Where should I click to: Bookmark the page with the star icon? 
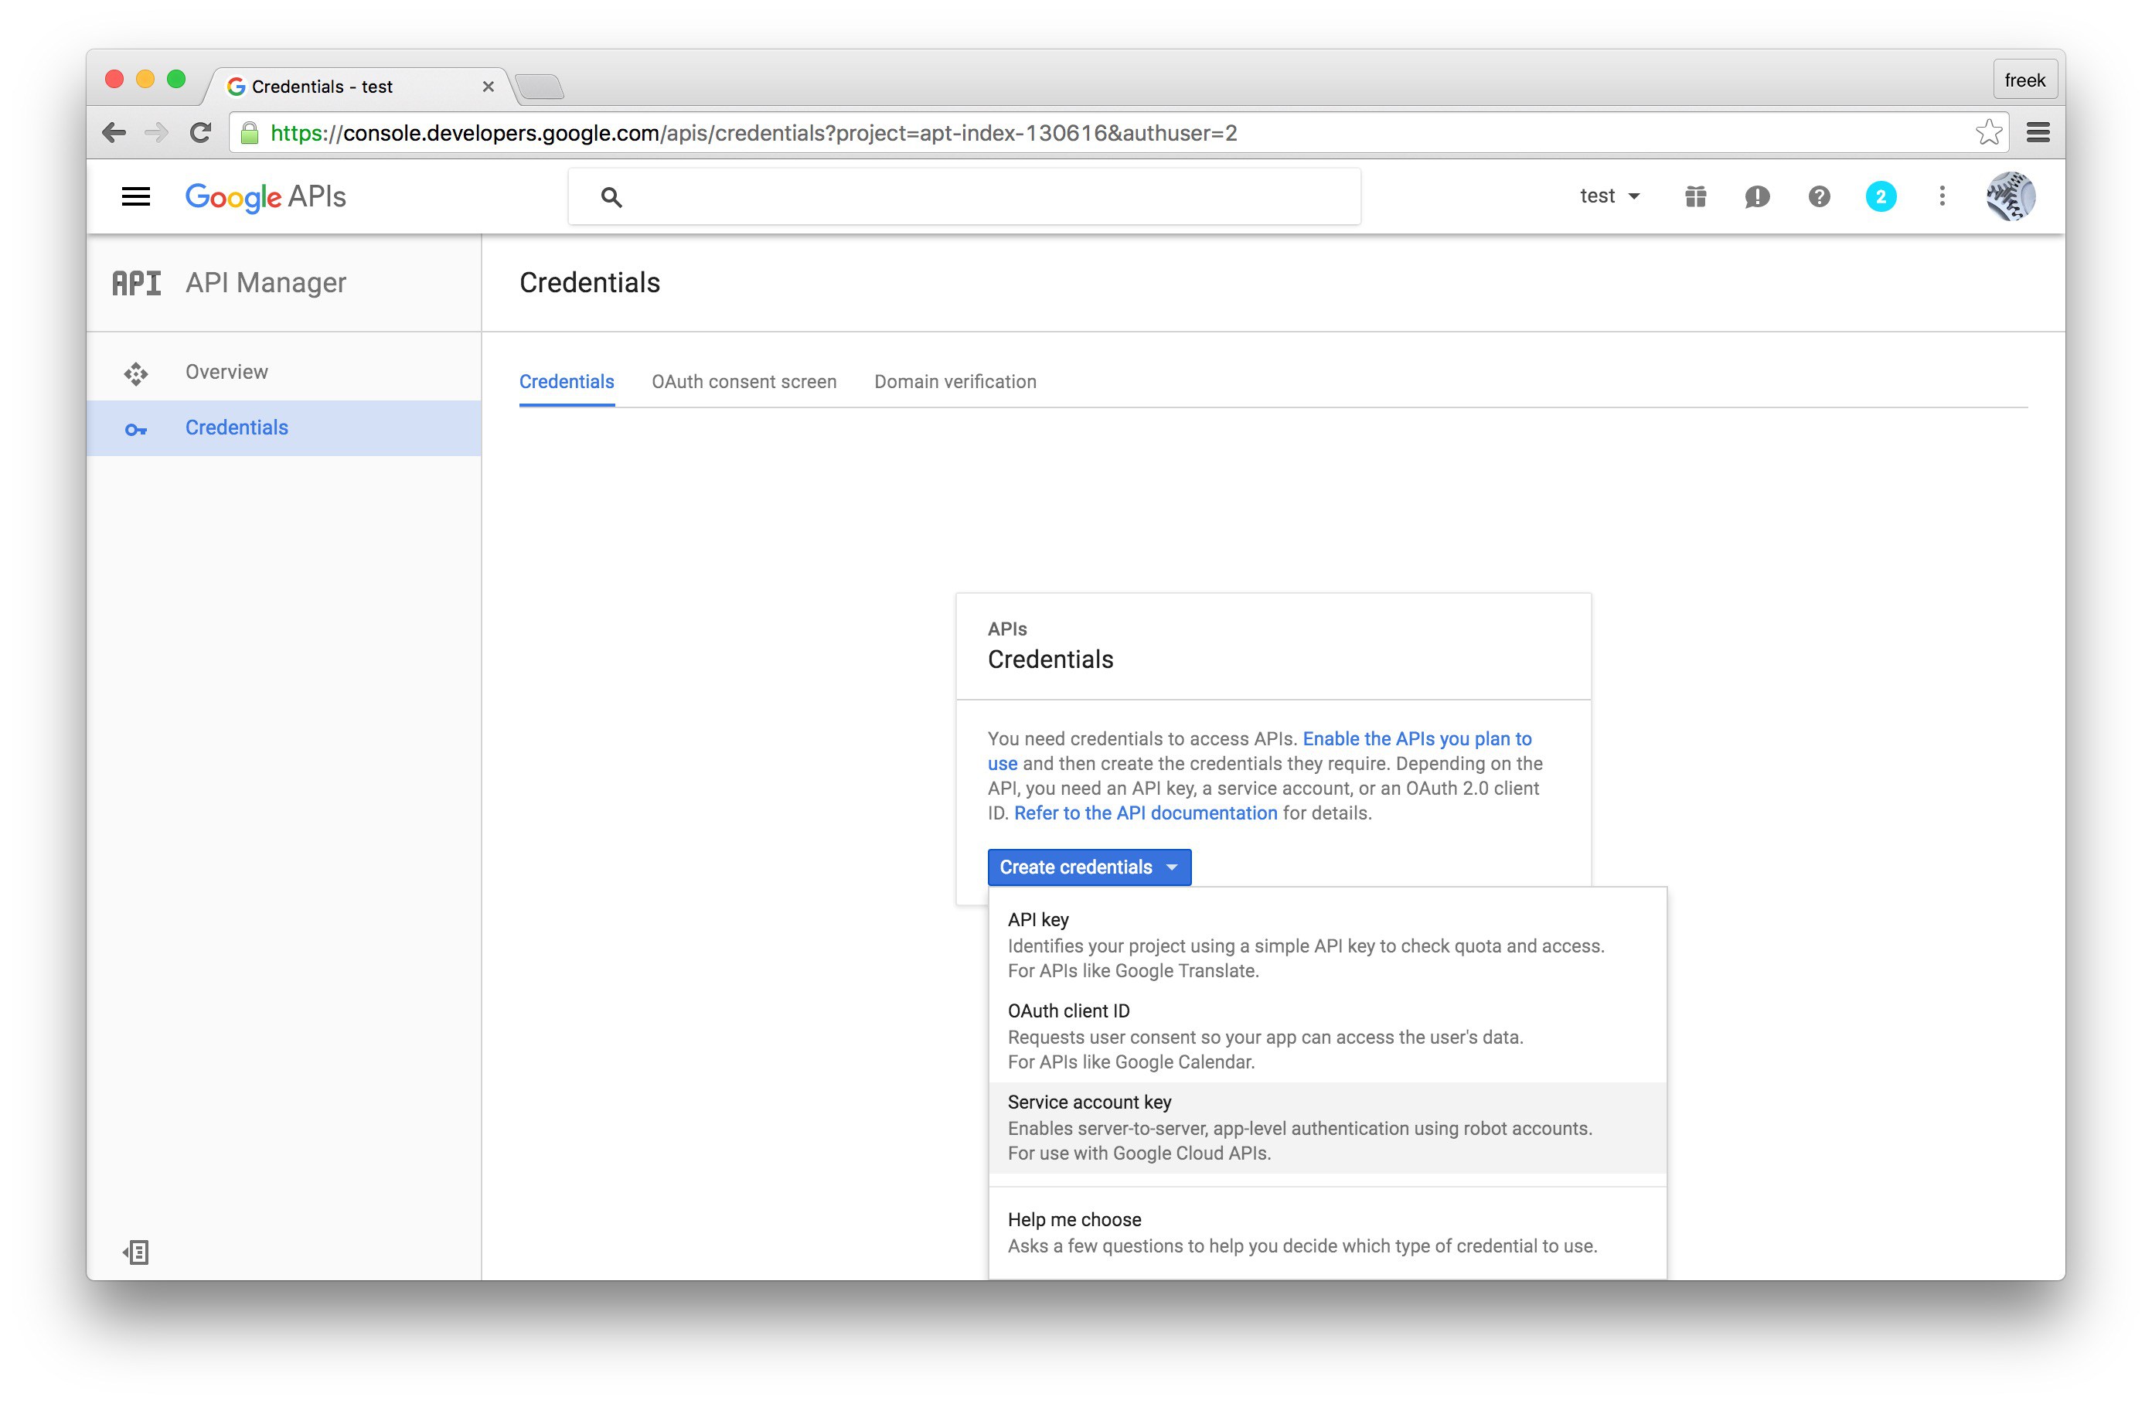click(1988, 133)
